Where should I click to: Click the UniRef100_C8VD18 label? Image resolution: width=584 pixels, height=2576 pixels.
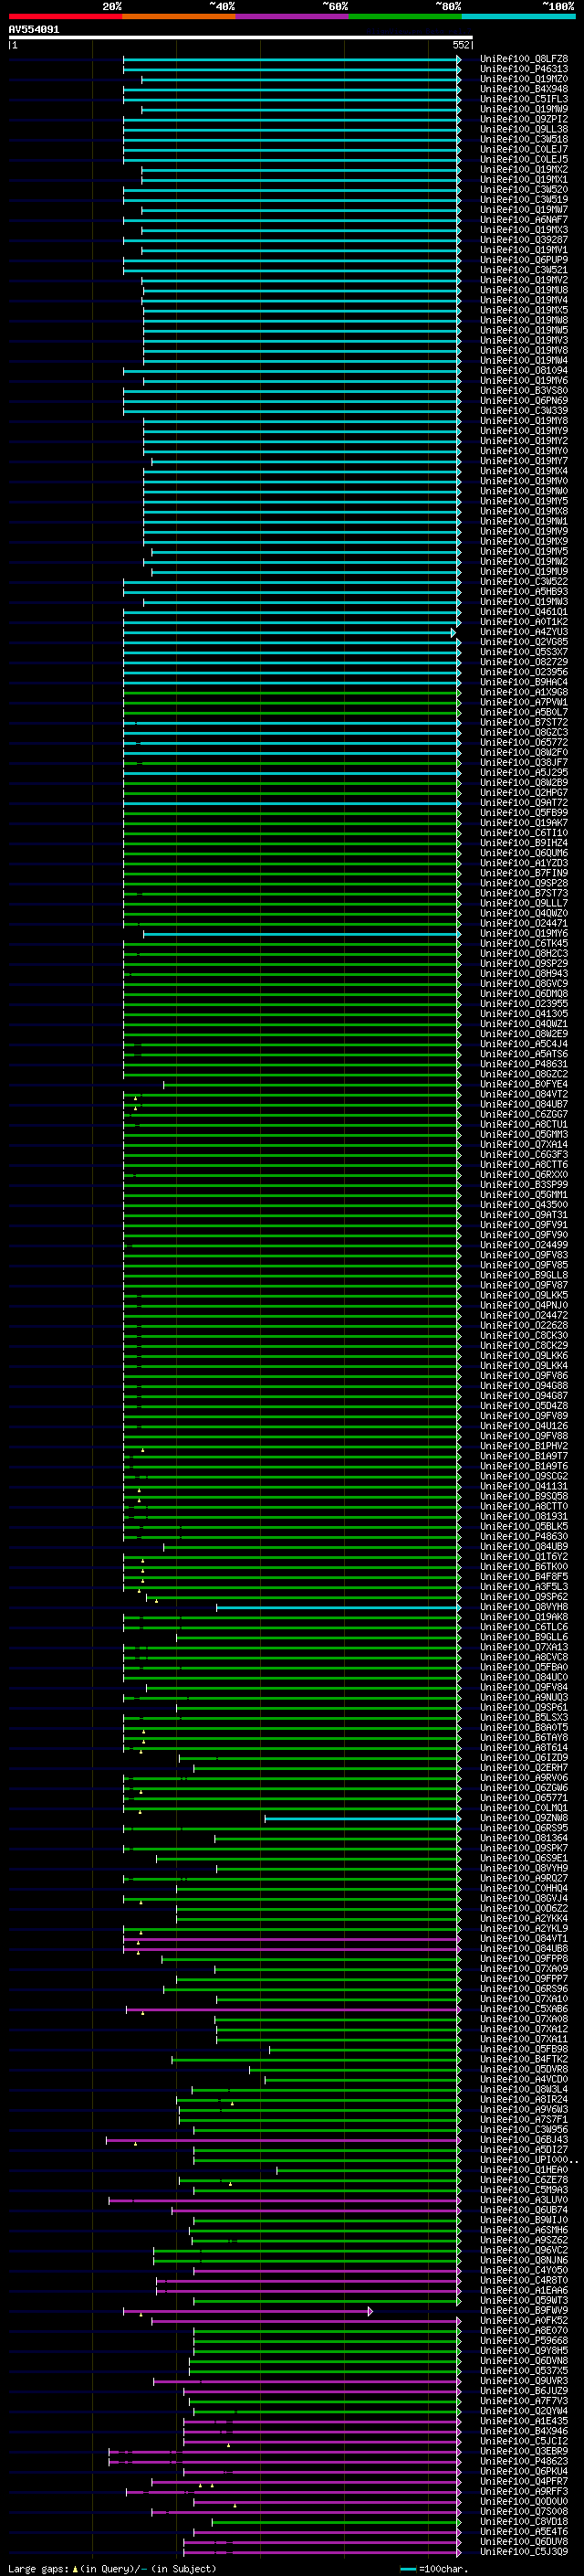524,2522
